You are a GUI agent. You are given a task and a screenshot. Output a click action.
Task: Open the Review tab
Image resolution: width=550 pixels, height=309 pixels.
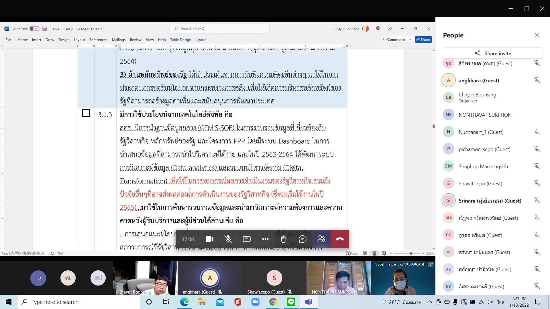135,40
